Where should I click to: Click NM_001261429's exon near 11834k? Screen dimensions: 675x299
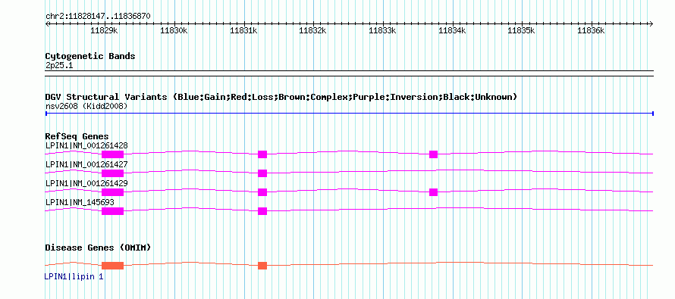pyautogui.click(x=434, y=192)
